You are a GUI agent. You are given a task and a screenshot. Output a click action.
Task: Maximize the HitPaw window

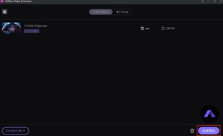click(x=215, y=1)
